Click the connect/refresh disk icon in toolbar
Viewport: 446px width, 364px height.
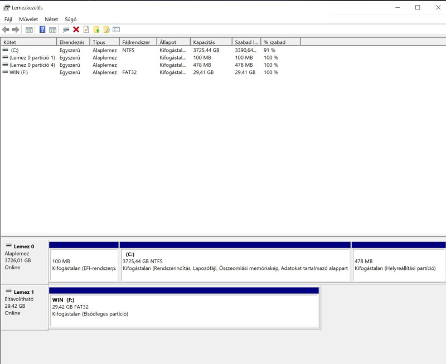tap(66, 29)
